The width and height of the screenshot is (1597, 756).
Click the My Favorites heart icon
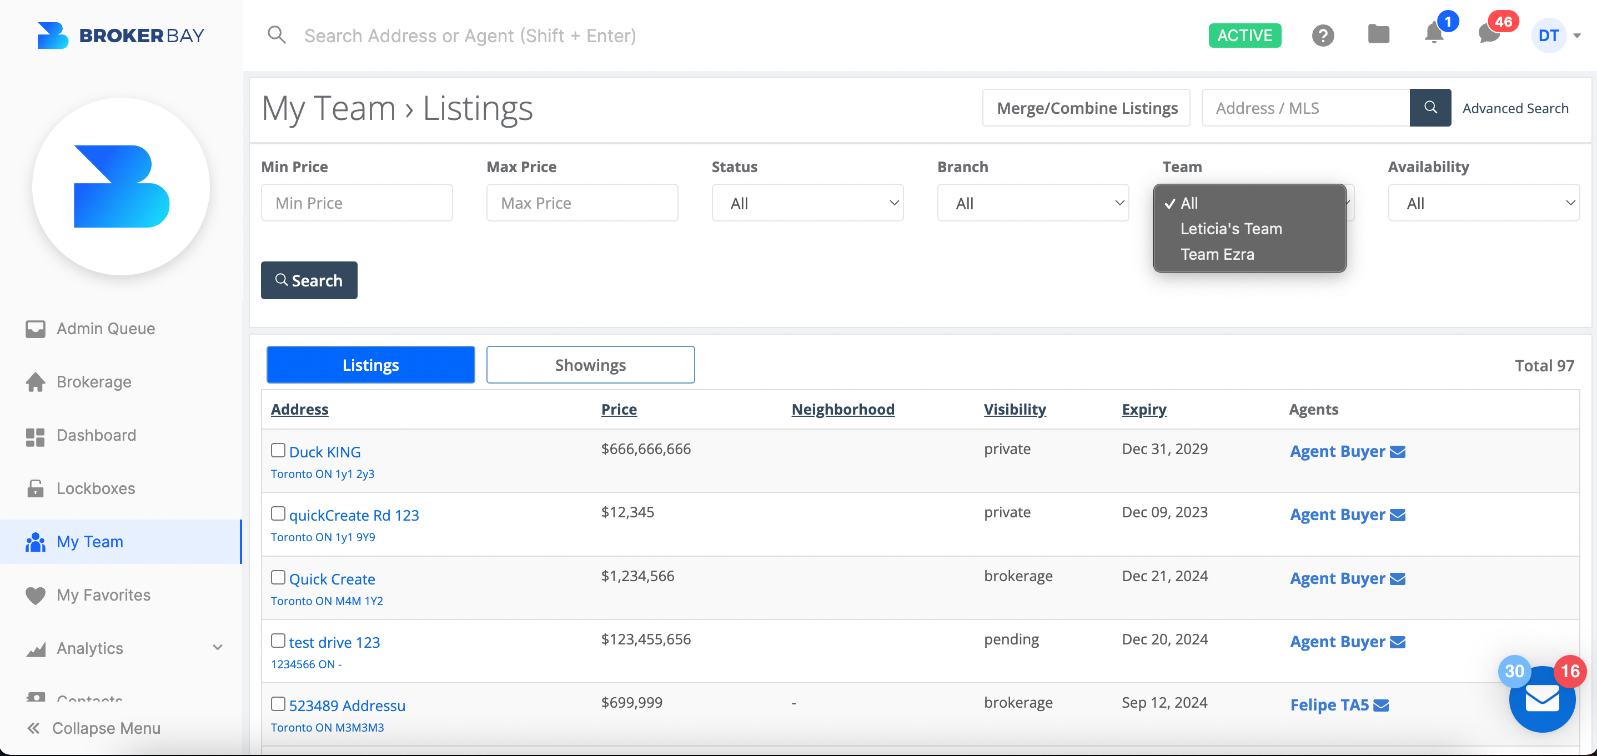[36, 595]
